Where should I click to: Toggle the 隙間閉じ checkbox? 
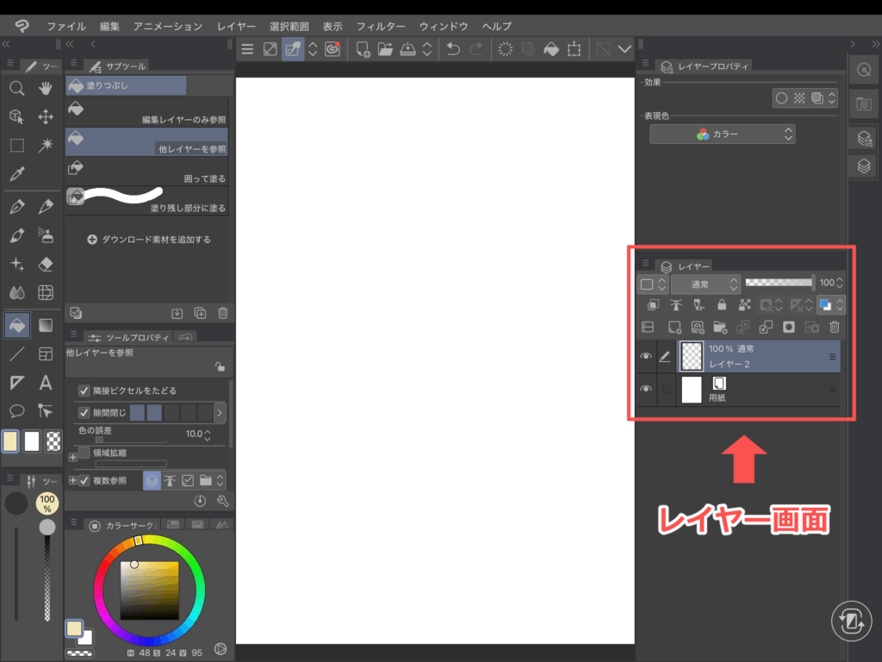(84, 413)
